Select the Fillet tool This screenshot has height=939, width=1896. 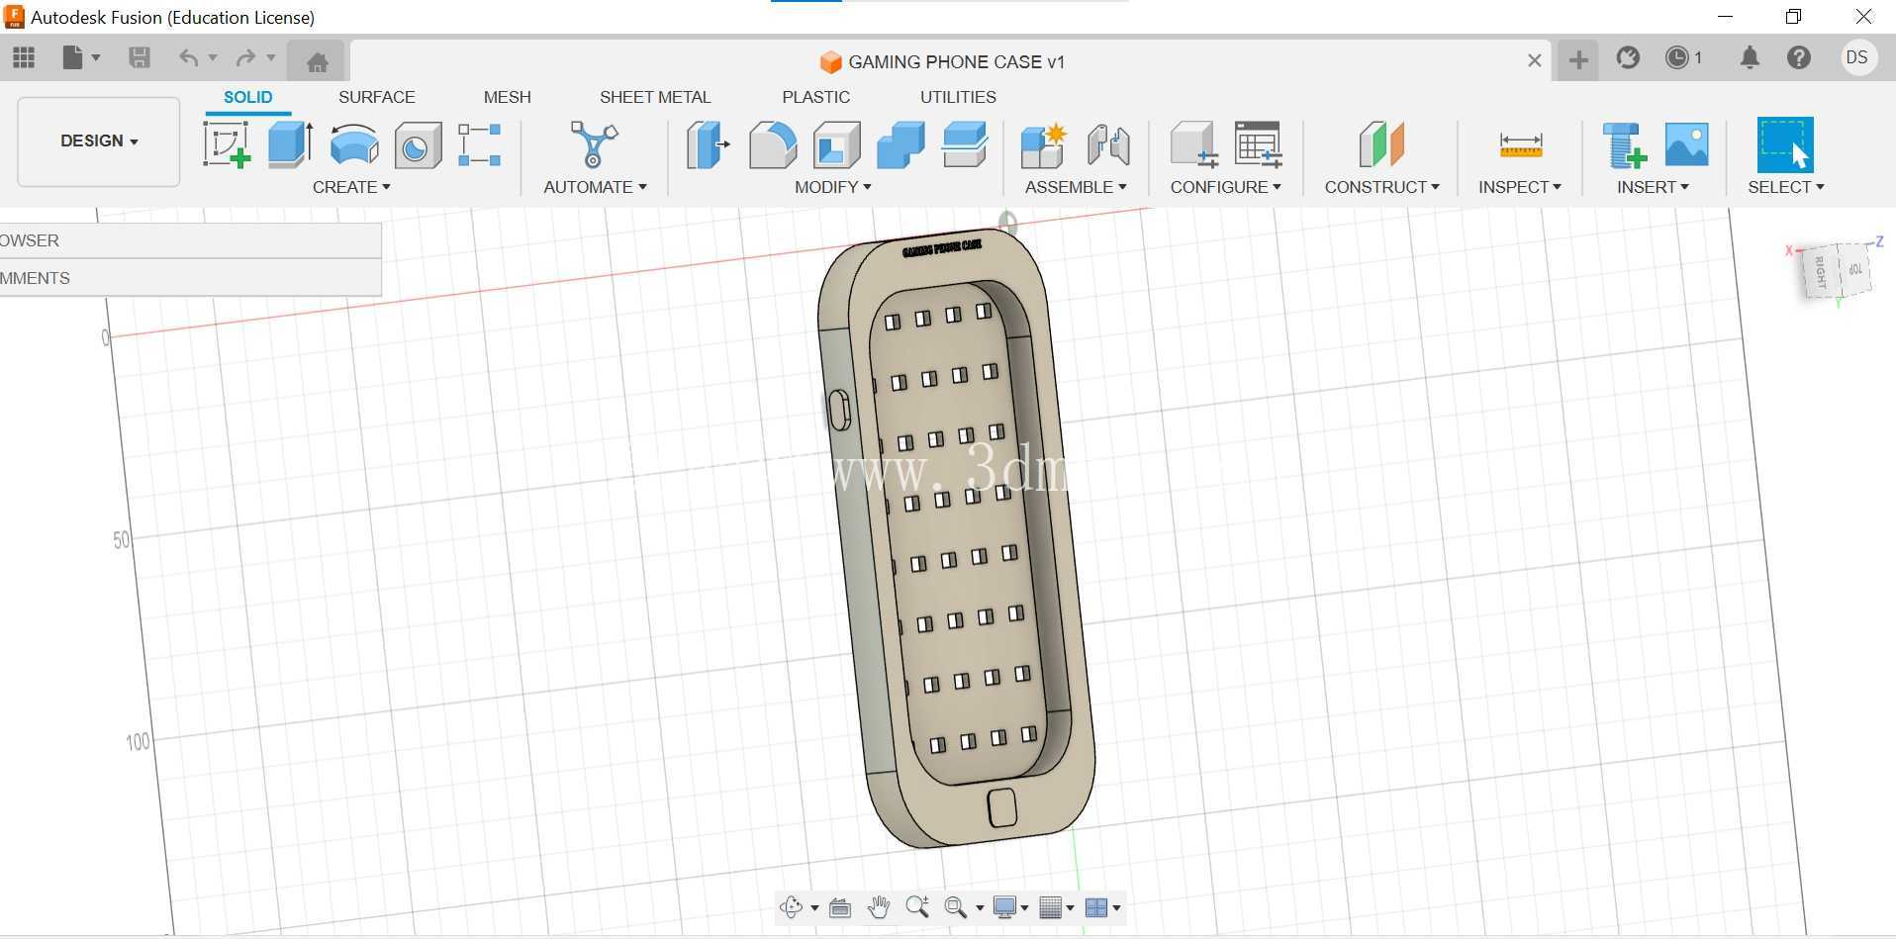click(x=773, y=144)
